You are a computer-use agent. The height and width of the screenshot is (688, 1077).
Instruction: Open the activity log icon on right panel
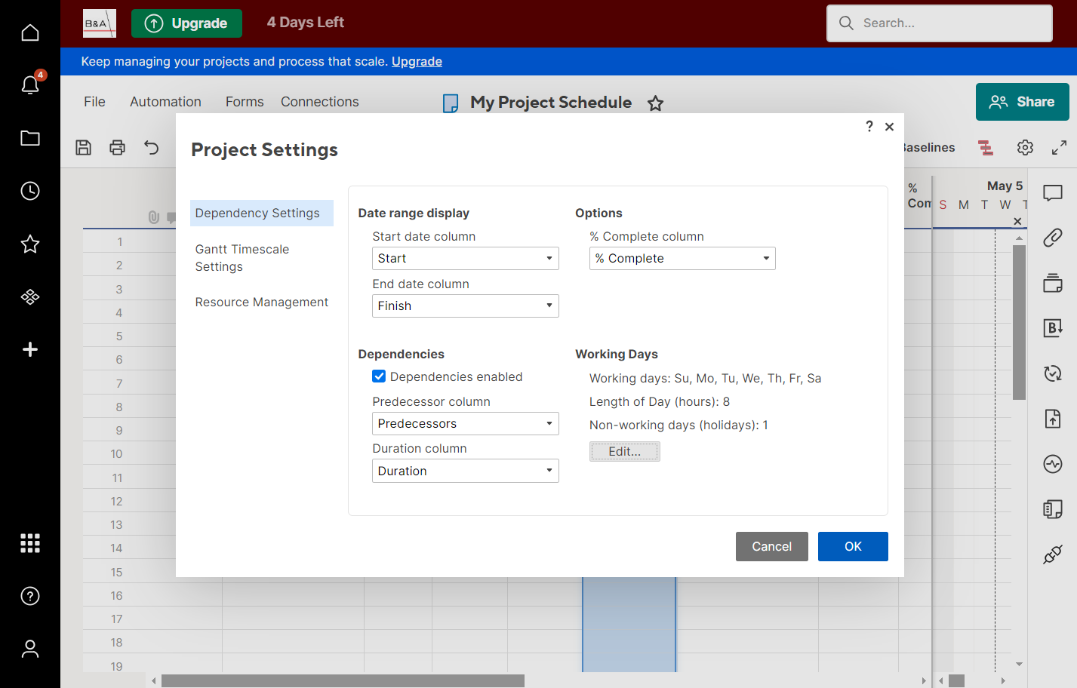(x=1053, y=464)
